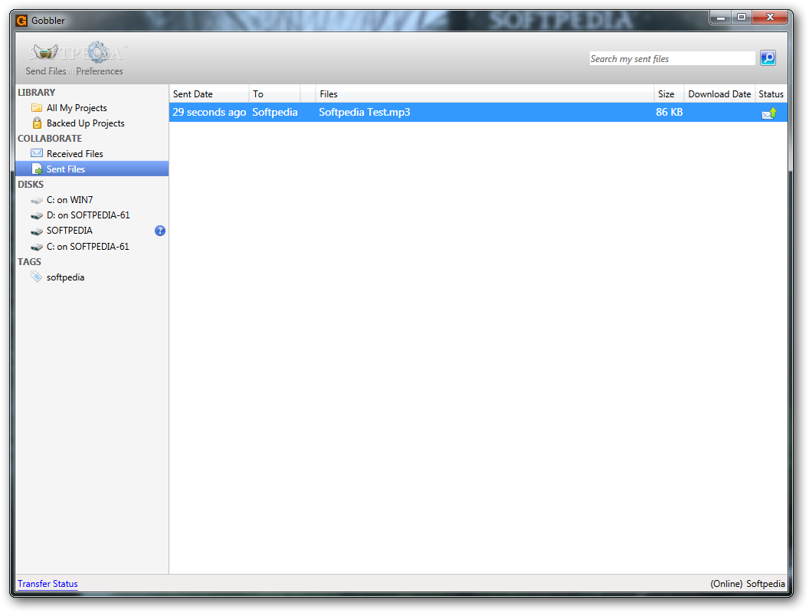Click the All My Projects folder icon

pos(37,107)
